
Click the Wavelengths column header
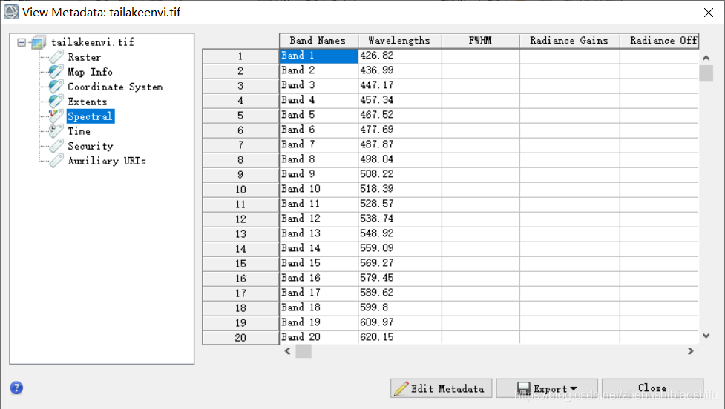point(399,41)
